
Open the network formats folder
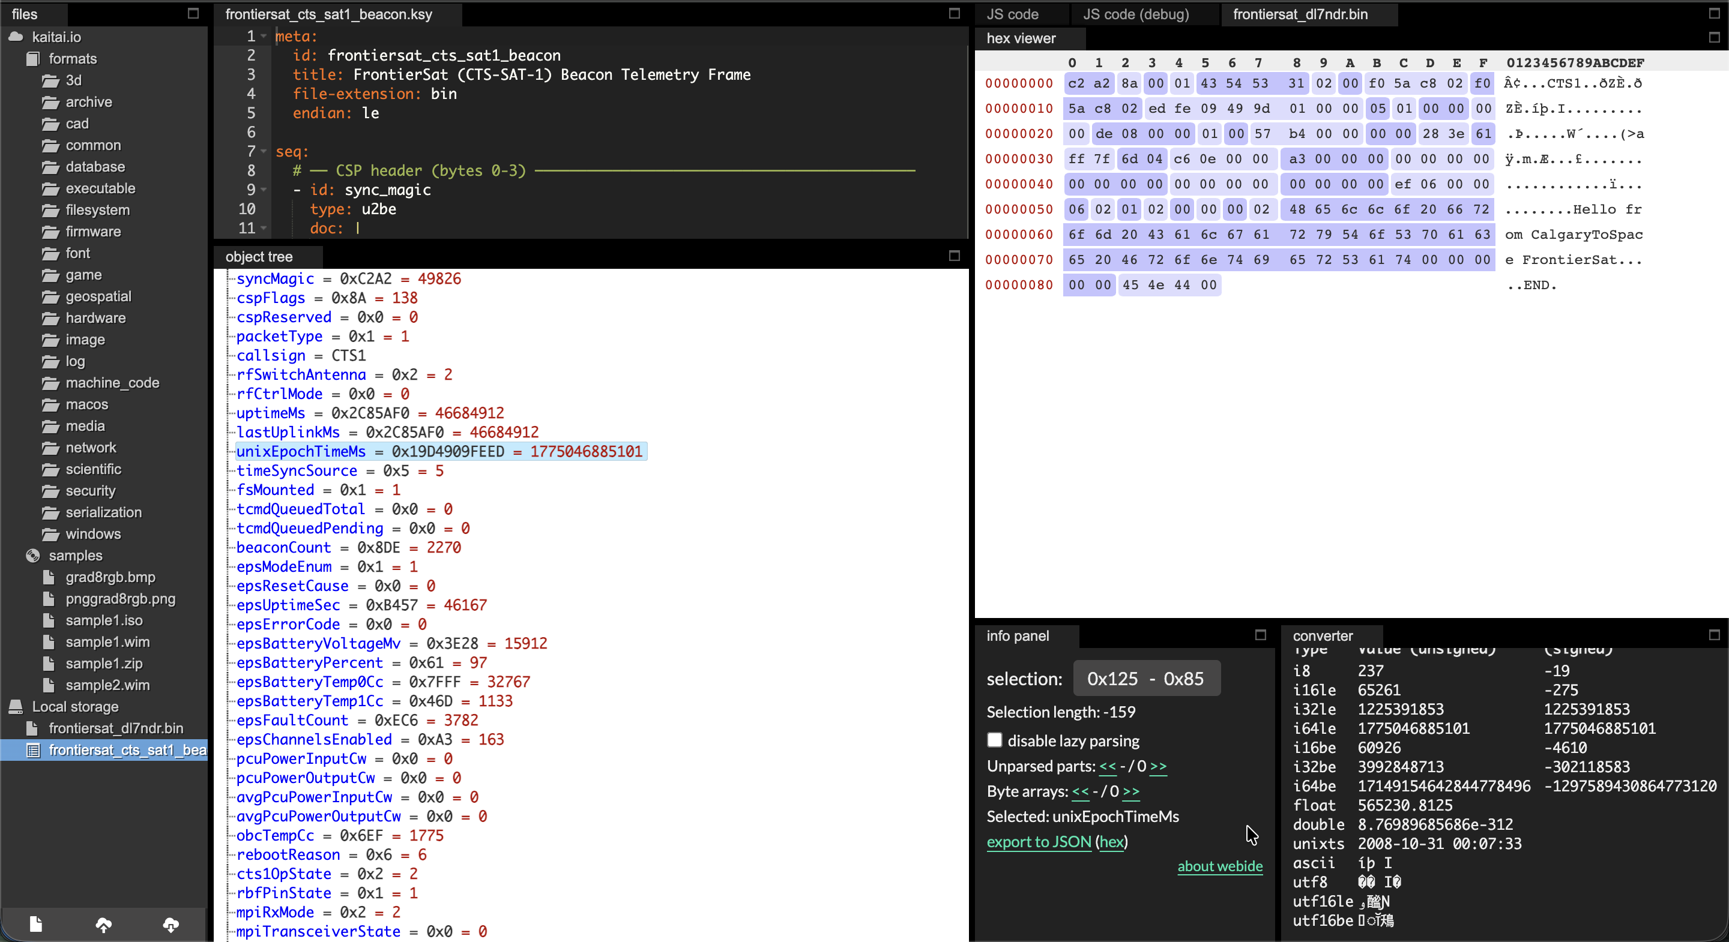tap(91, 448)
